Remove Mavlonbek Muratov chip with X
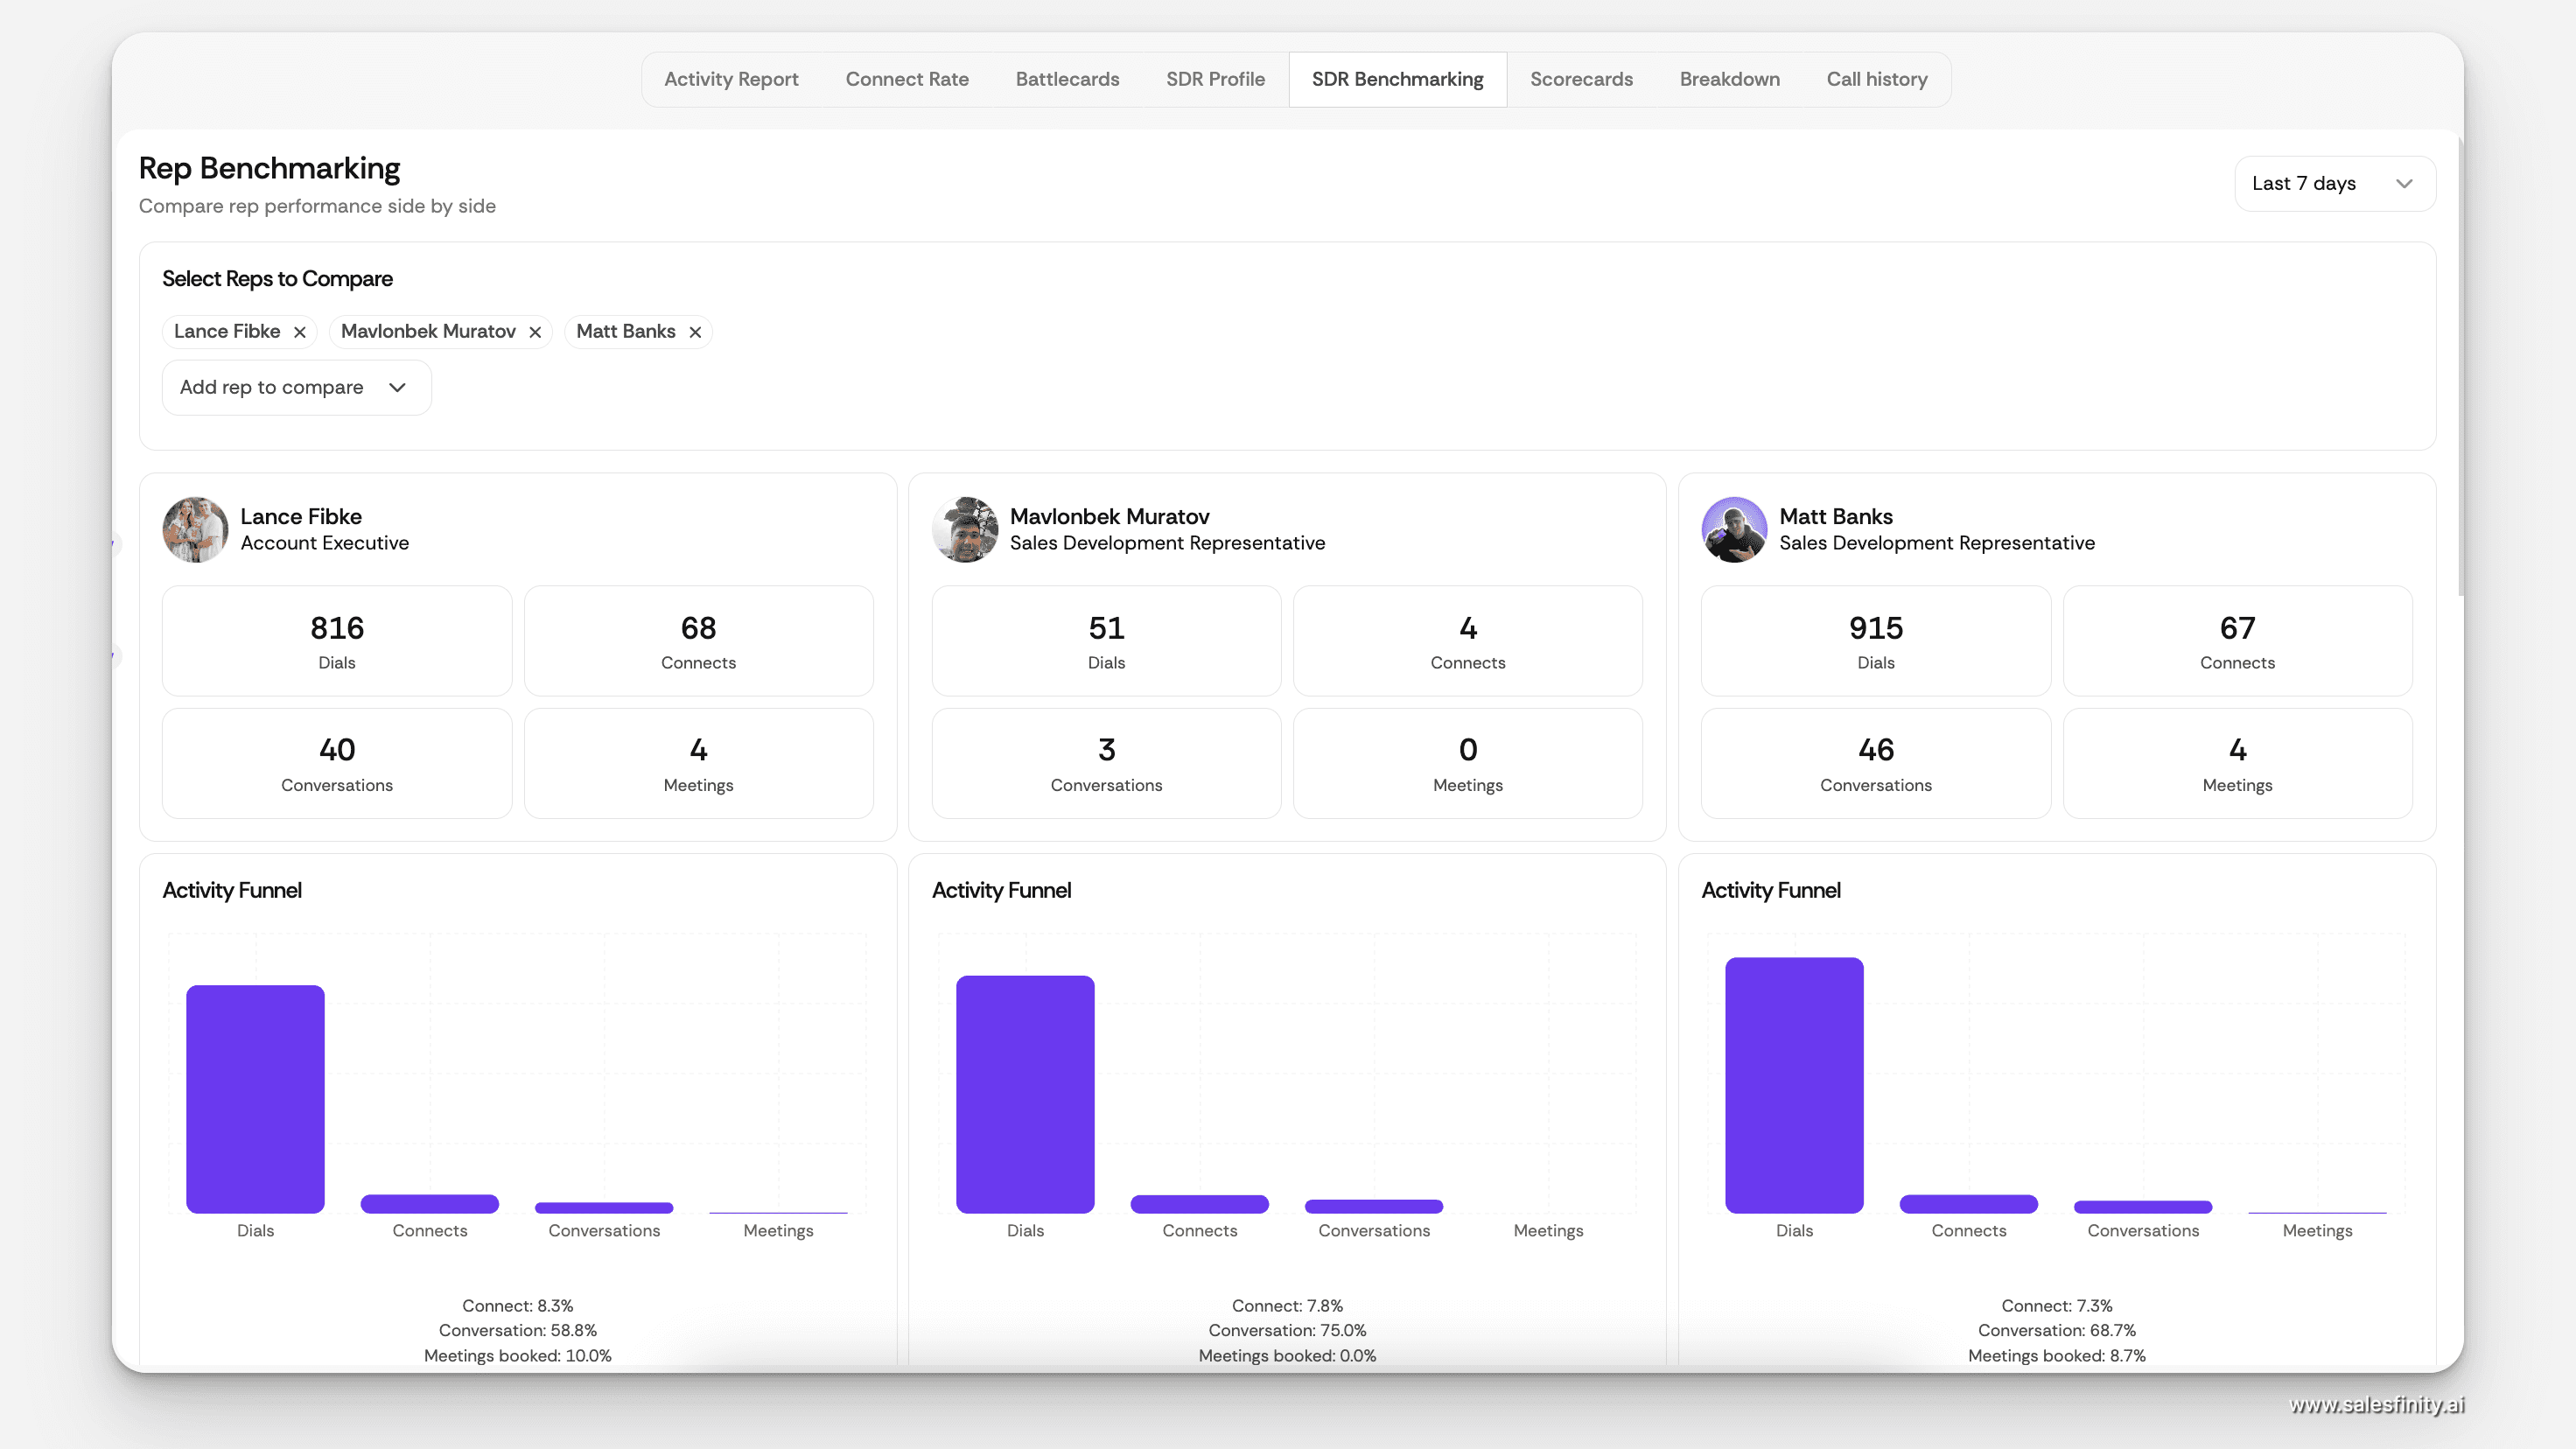 [535, 332]
